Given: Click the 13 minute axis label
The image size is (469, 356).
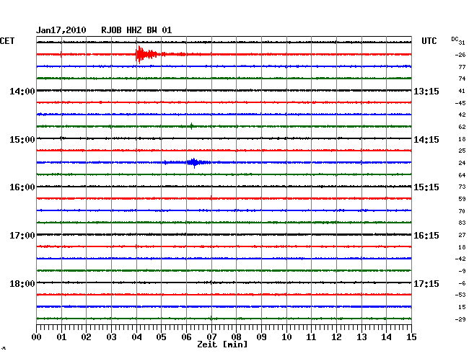Looking at the screenshot, I should click(x=361, y=337).
